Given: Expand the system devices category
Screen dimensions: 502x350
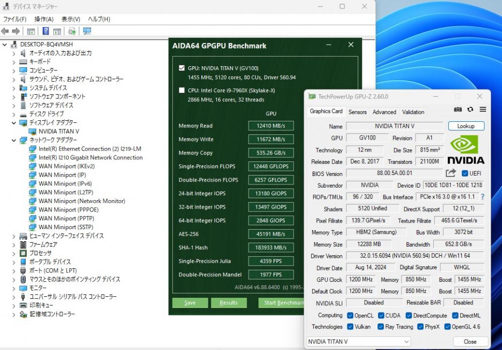Looking at the screenshot, I should pyautogui.click(x=14, y=88).
